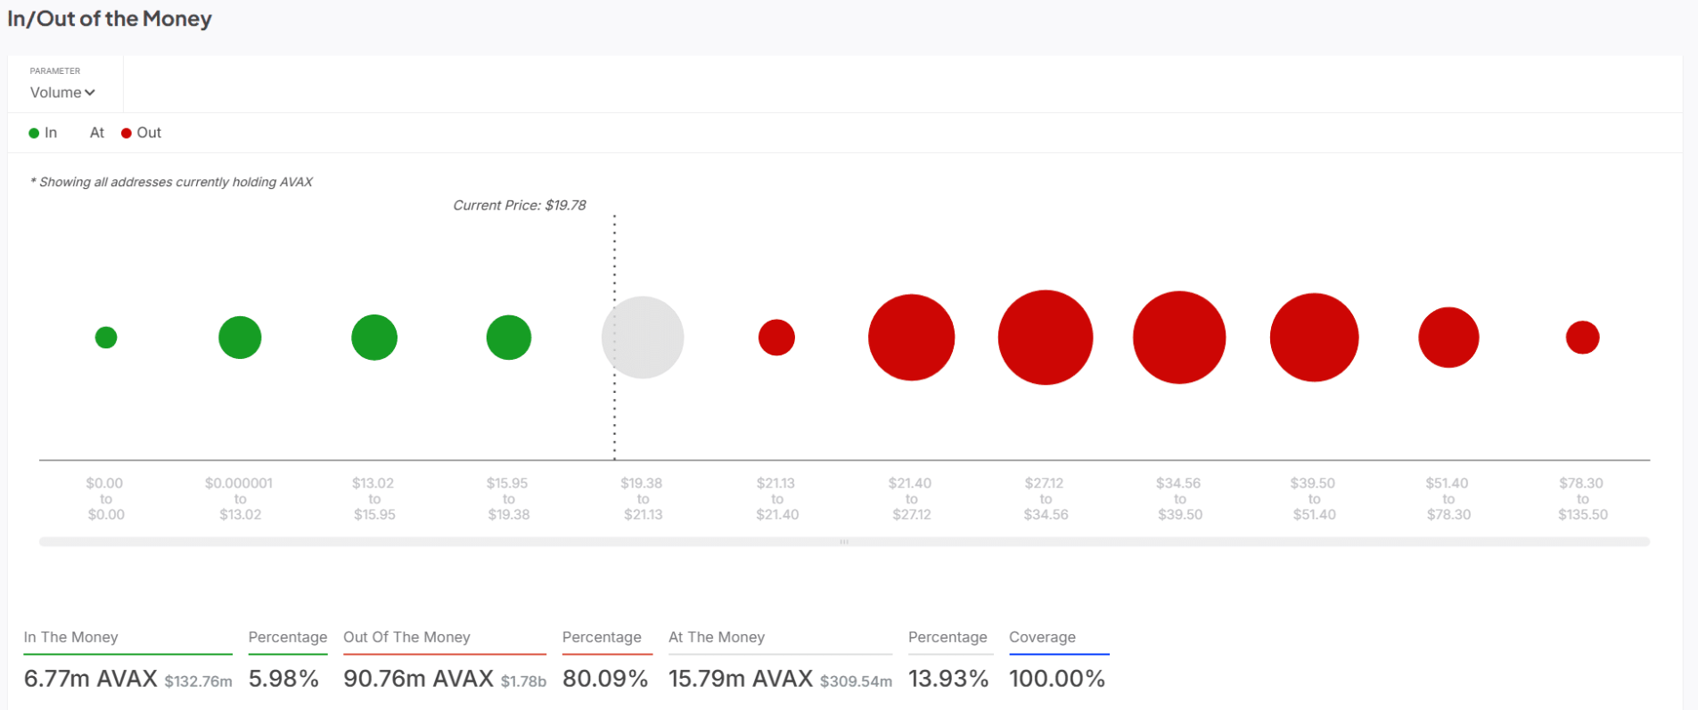
Task: Click the PARAMETER label
Action: (x=55, y=70)
